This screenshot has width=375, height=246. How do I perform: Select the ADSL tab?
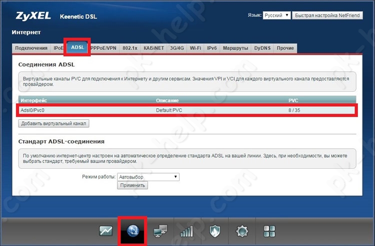[x=77, y=47]
